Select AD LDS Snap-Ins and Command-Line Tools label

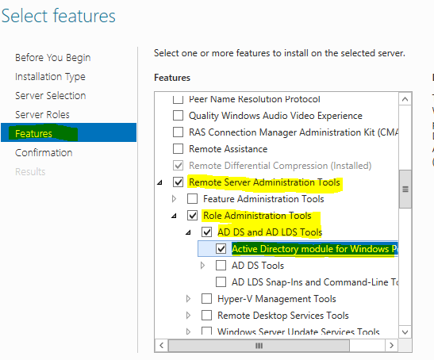click(x=315, y=282)
